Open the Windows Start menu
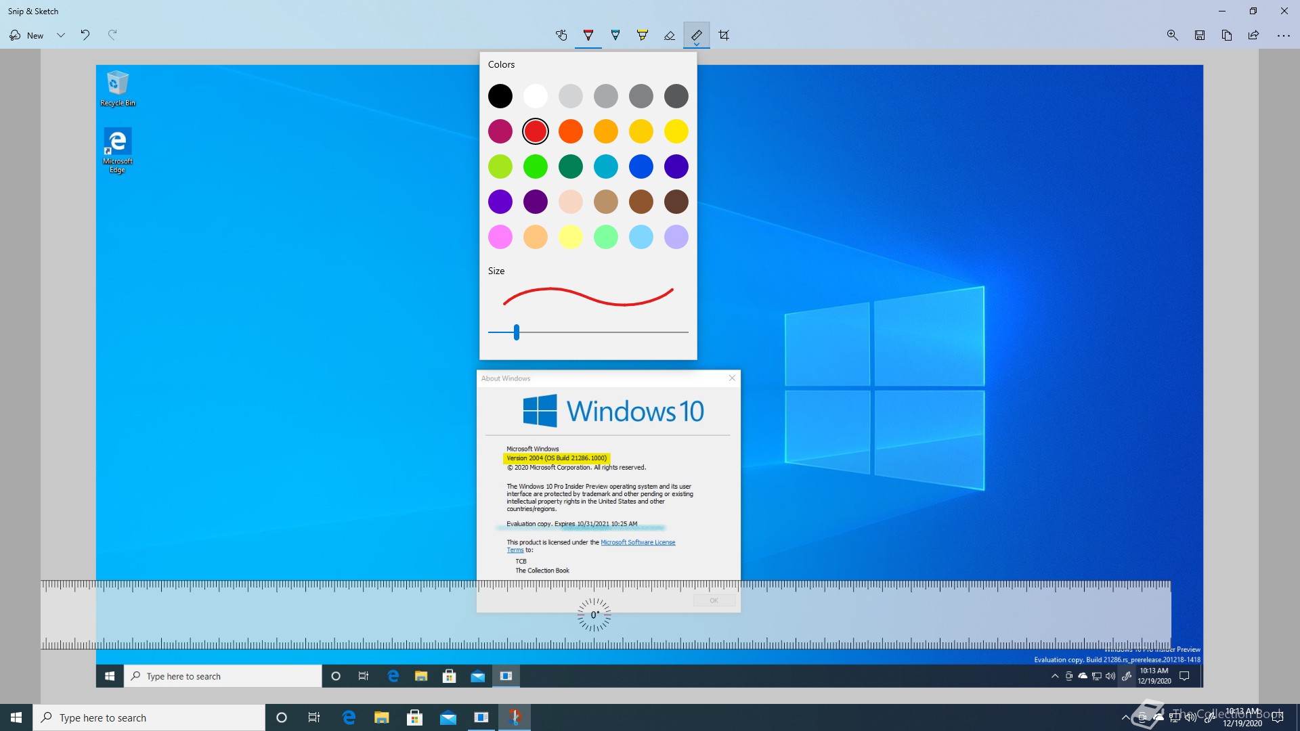 16,717
